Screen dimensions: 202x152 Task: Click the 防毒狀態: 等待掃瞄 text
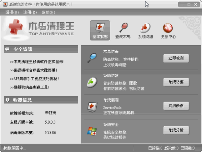coord(121,59)
